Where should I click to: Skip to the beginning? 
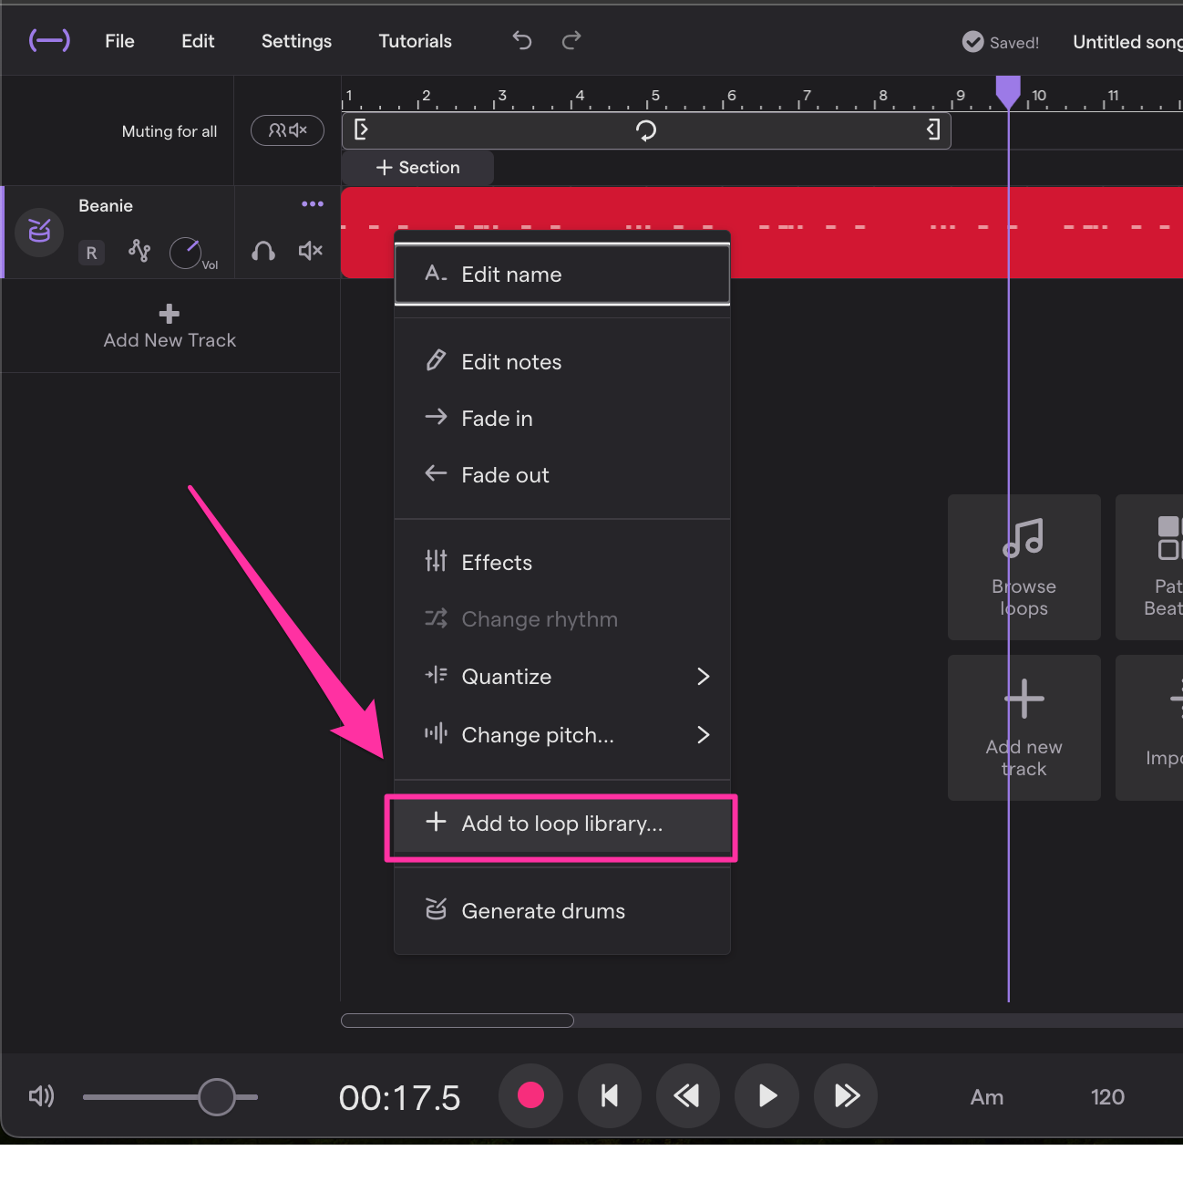[x=610, y=1095]
